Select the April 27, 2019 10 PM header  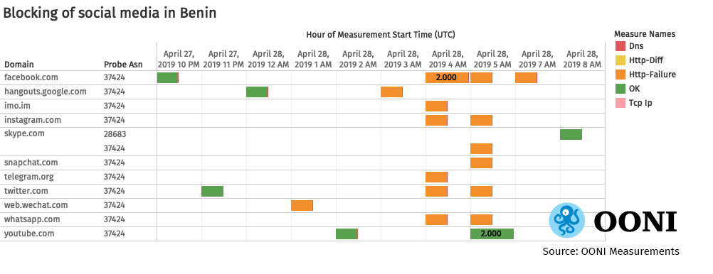tap(179, 59)
